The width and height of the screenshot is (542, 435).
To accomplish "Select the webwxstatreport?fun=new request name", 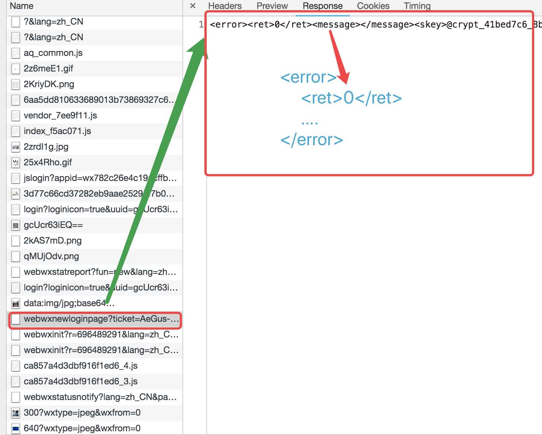I will 100,272.
